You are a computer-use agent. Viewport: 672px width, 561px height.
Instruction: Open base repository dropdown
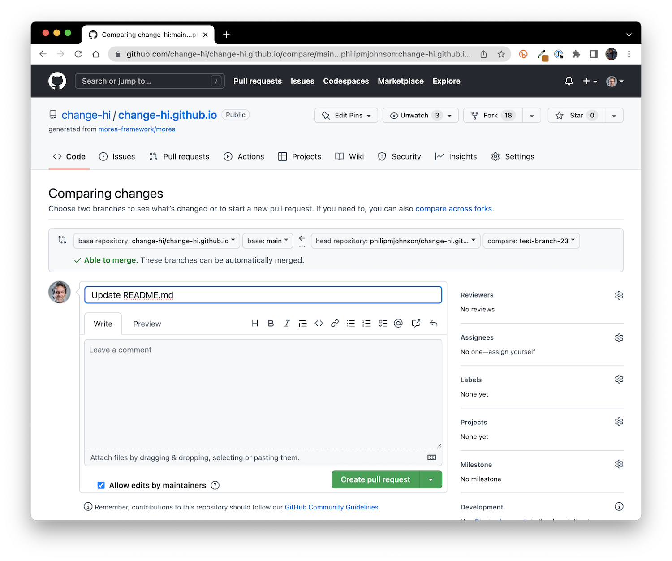(157, 241)
